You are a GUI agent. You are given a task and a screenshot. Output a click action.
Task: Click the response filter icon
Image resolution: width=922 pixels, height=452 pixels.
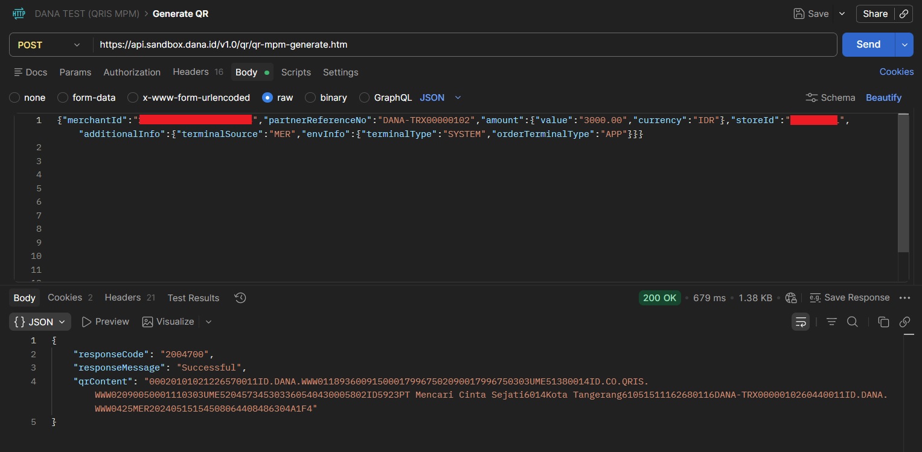pyautogui.click(x=831, y=322)
